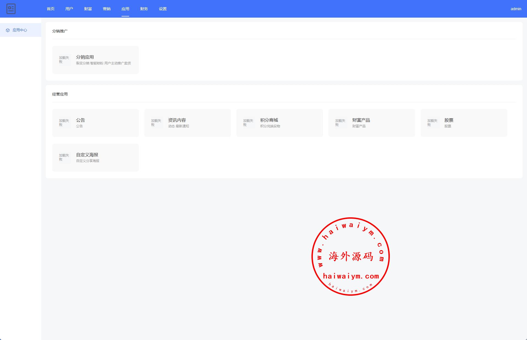This screenshot has height=340, width=527.
Task: Click the failed-load icon on 公告 card
Action: pos(64,123)
